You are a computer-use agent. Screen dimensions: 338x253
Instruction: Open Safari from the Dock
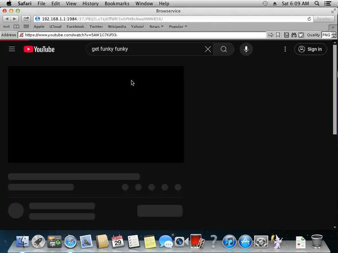(x=70, y=241)
